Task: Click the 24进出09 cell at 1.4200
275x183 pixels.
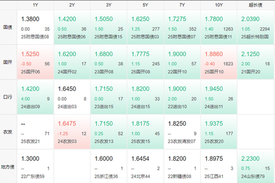Action: (x=35, y=97)
